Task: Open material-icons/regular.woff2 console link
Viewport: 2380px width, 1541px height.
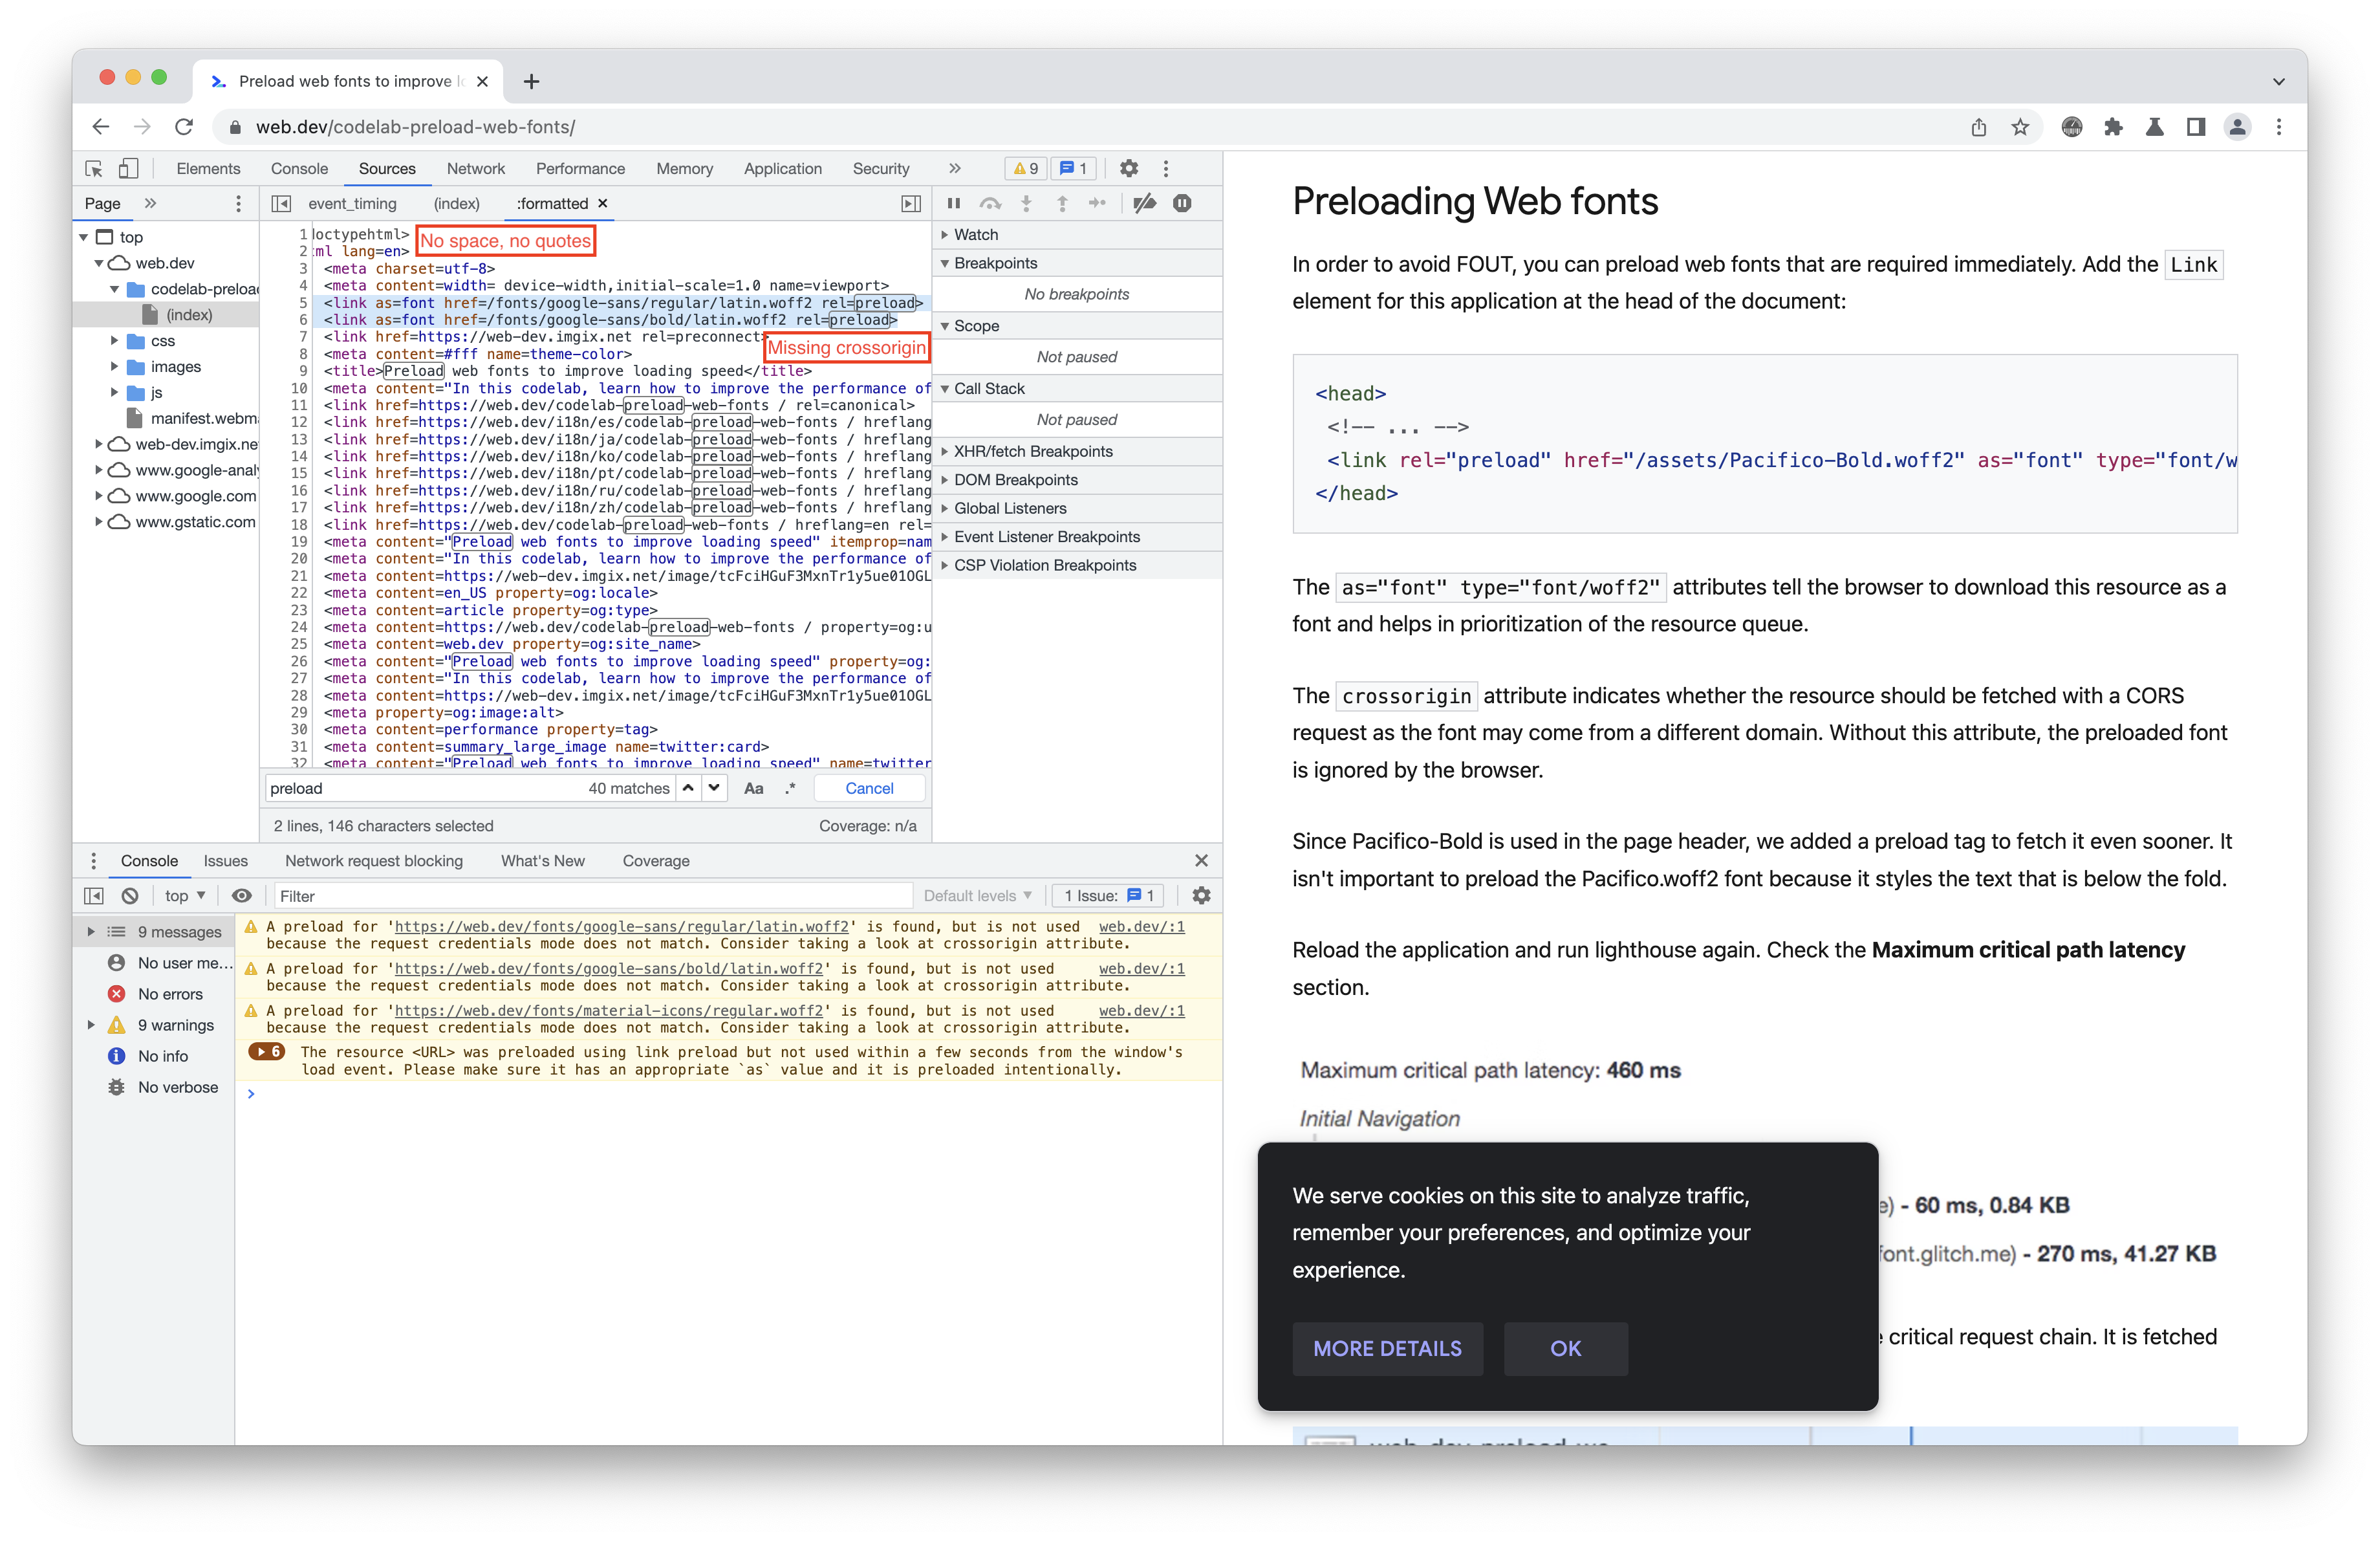Action: point(608,1010)
